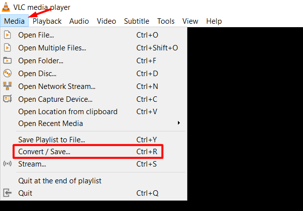Open the Audio menu
Image resolution: width=303 pixels, height=211 pixels.
79,21
